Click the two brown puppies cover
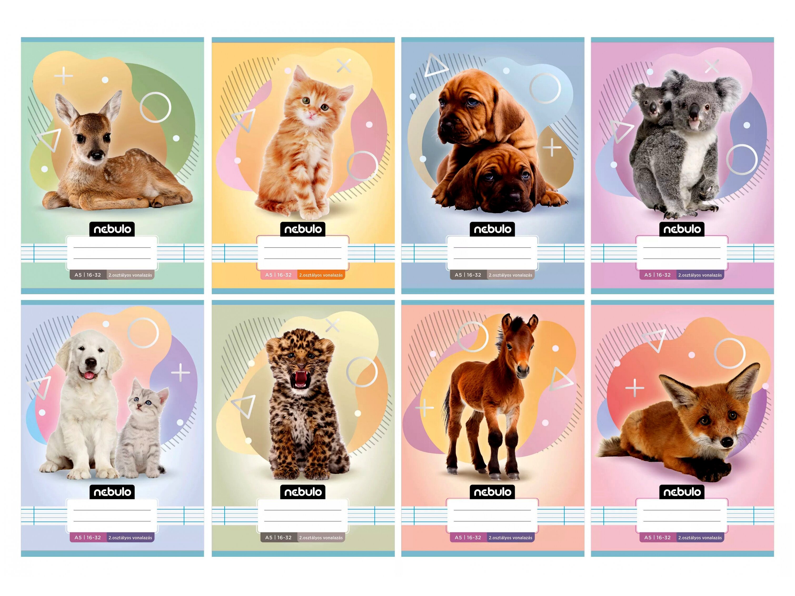795x596 pixels. [x=493, y=166]
